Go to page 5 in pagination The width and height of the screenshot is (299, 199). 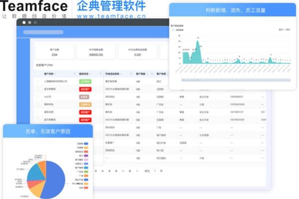pos(109,171)
